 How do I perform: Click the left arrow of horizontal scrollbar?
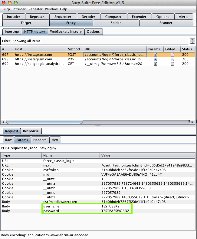click(x=3, y=122)
